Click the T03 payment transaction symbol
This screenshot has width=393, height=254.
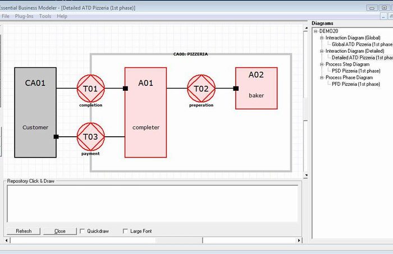[x=90, y=136]
